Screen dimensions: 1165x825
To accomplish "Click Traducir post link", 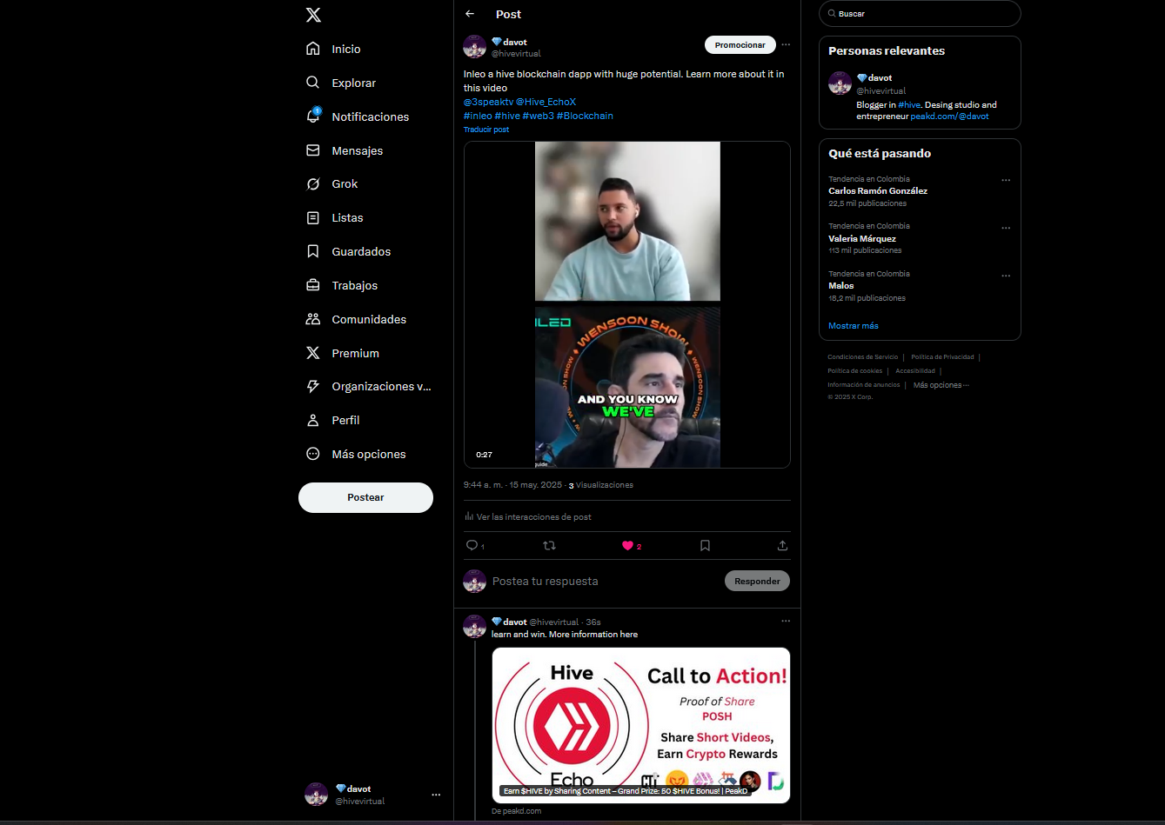I will coord(486,130).
